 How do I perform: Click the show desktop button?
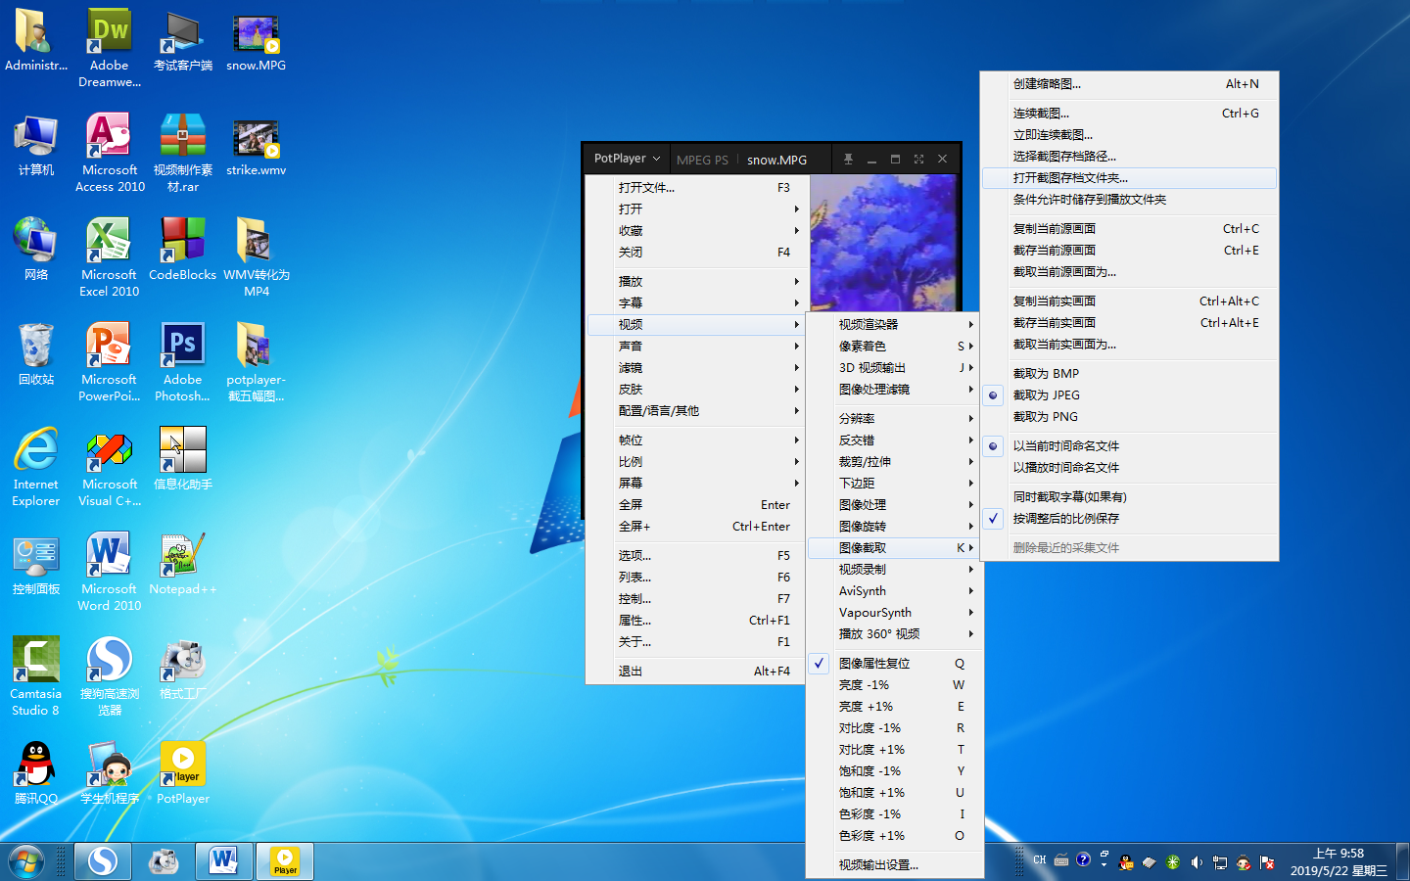coord(1402,861)
